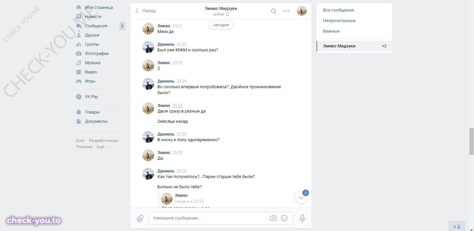Open VK Pay in the sidebar
The width and height of the screenshot is (474, 231).
coord(92,97)
